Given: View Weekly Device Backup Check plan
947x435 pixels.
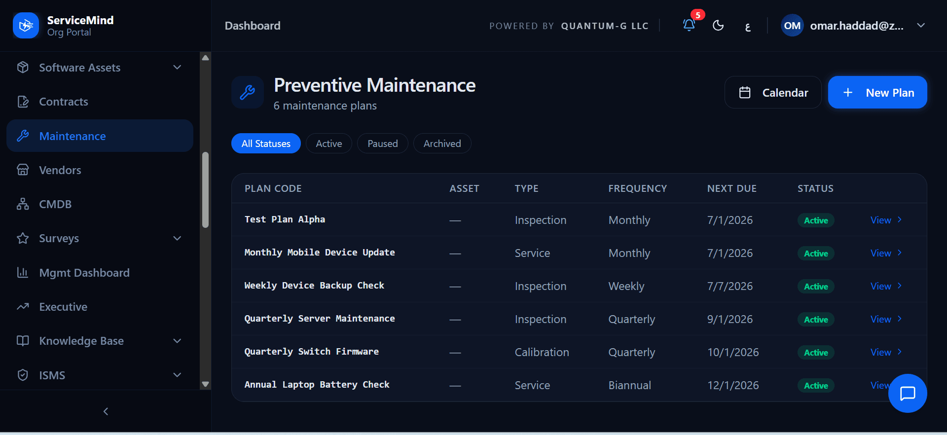Looking at the screenshot, I should (886, 286).
